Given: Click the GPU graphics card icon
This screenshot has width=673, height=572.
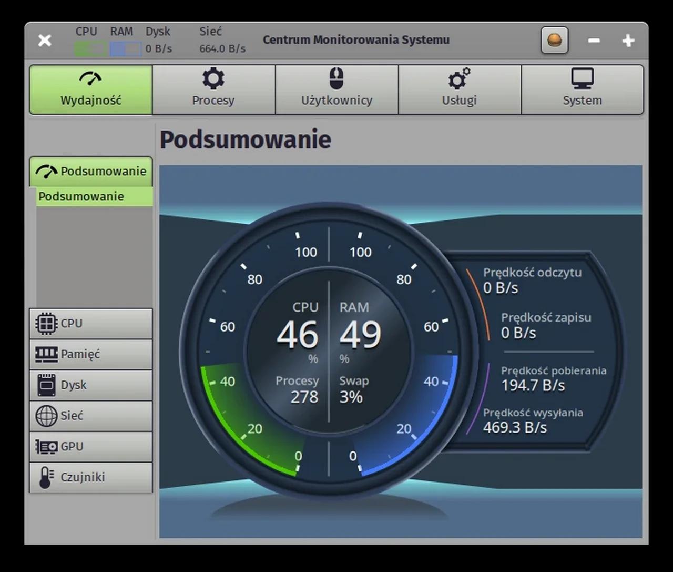Looking at the screenshot, I should point(46,447).
